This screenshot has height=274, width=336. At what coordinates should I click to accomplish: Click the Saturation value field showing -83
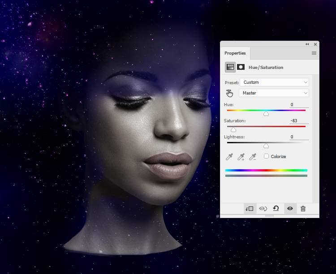point(299,121)
